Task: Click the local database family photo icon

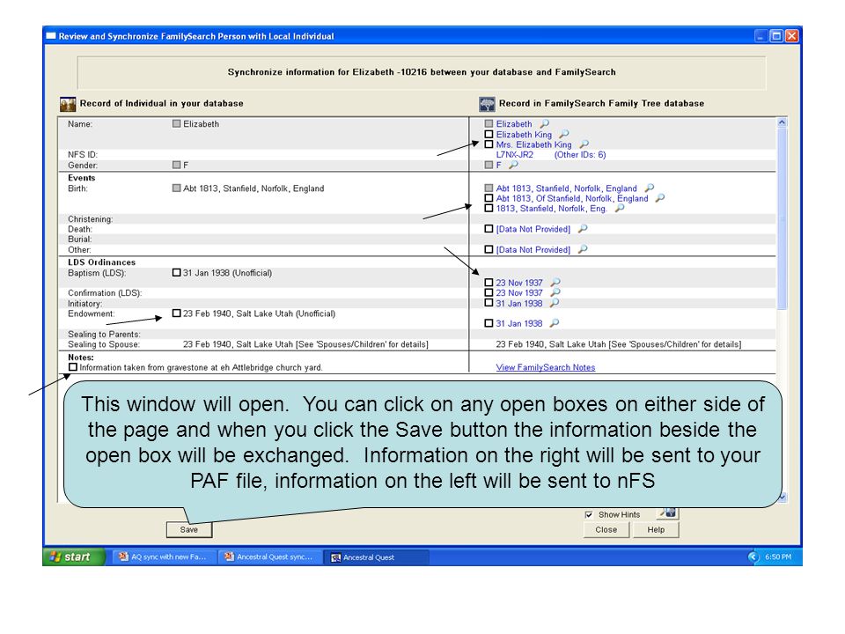Action: pos(68,104)
